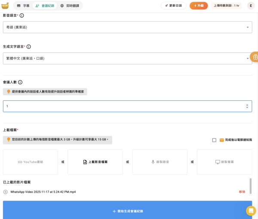Click the lightbulb speaker-count tip banner
The width and height of the screenshot is (258, 219).
click(x=45, y=92)
